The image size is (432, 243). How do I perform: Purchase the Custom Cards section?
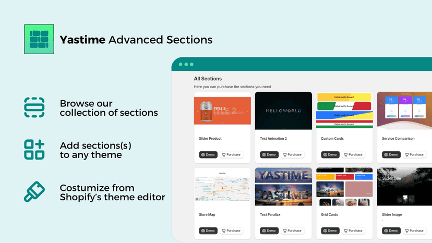[353, 154]
